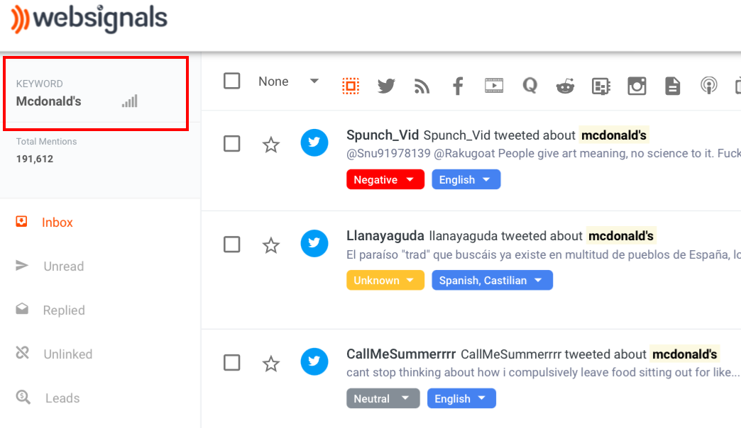
Task: Open the Unread folder
Action: [63, 266]
